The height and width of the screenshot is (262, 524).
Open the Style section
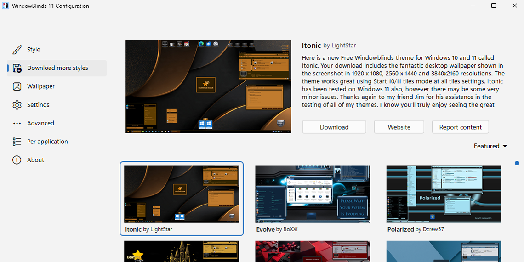[x=57, y=50]
